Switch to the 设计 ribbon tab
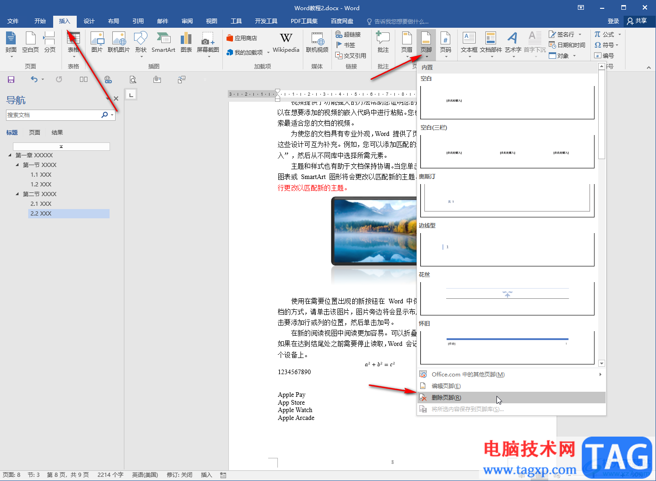The height and width of the screenshot is (481, 656). [x=89, y=21]
